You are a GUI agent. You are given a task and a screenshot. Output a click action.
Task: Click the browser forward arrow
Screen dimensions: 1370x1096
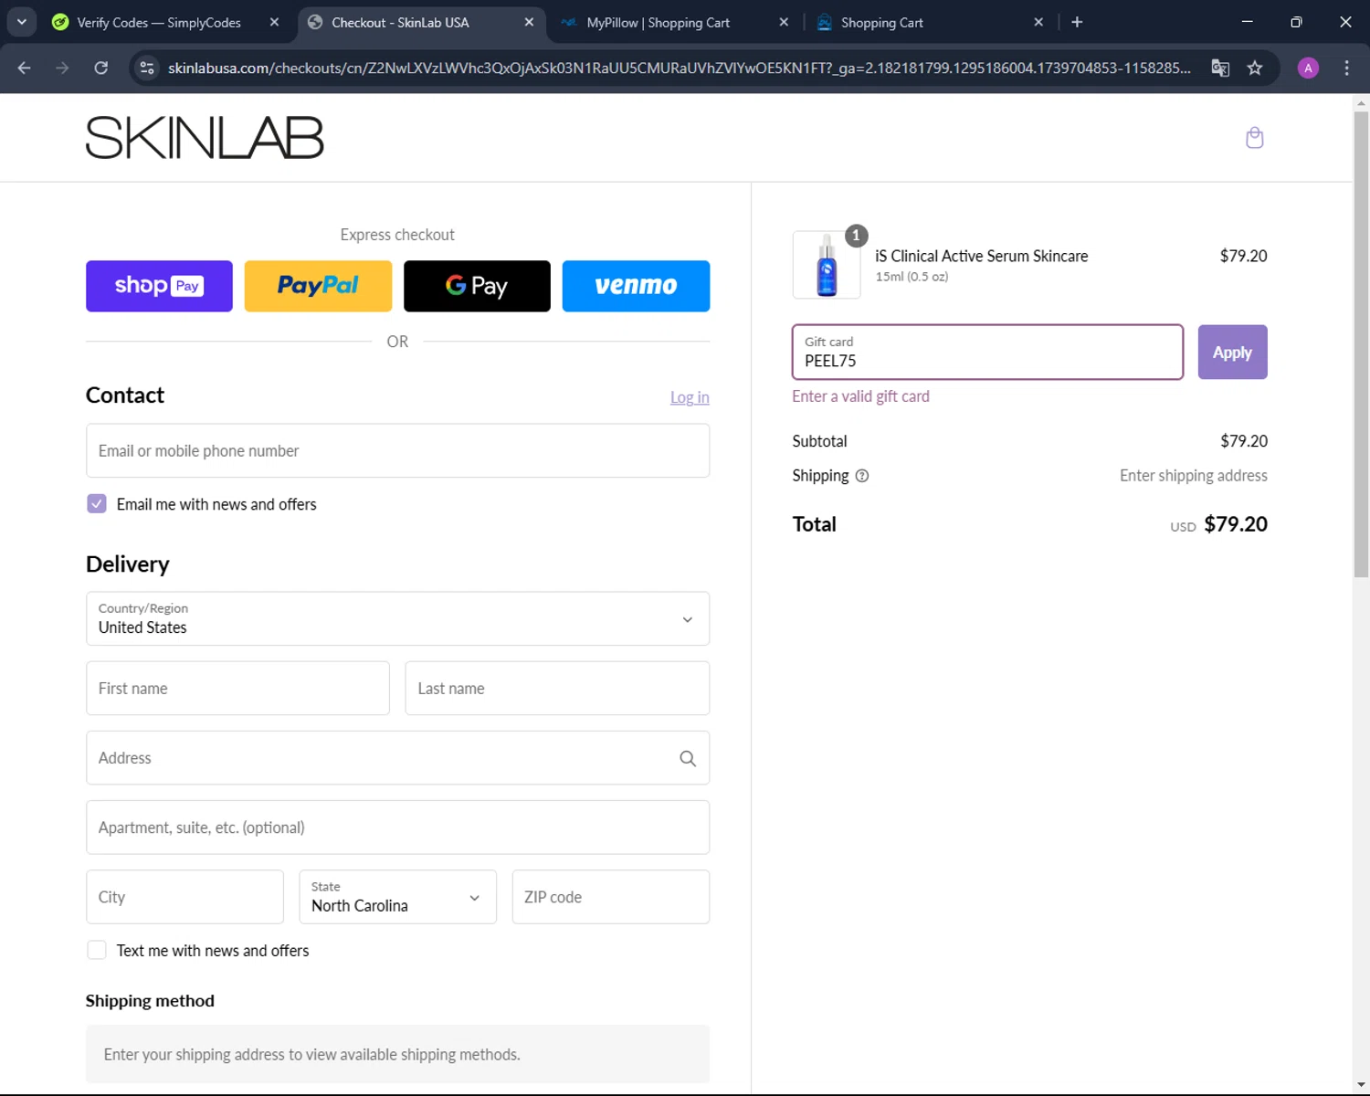tap(62, 68)
